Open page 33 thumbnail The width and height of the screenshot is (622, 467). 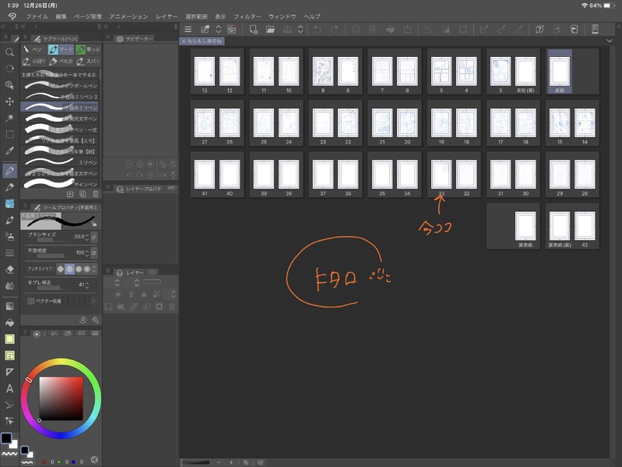click(x=441, y=174)
